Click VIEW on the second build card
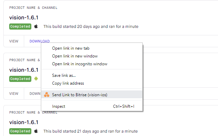The height and width of the screenshot is (136, 218). [x=14, y=93]
